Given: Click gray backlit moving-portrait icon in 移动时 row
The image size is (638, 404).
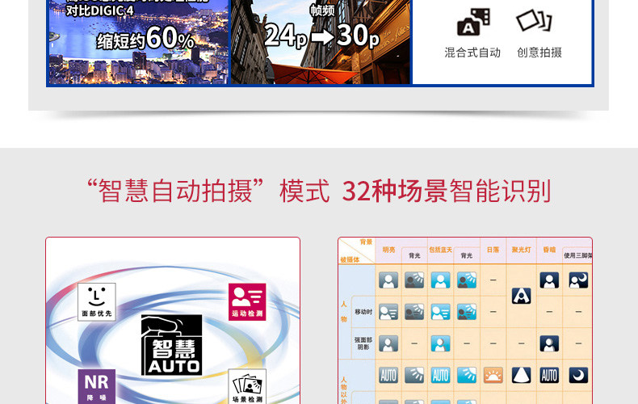Looking at the screenshot, I should coord(414,312).
